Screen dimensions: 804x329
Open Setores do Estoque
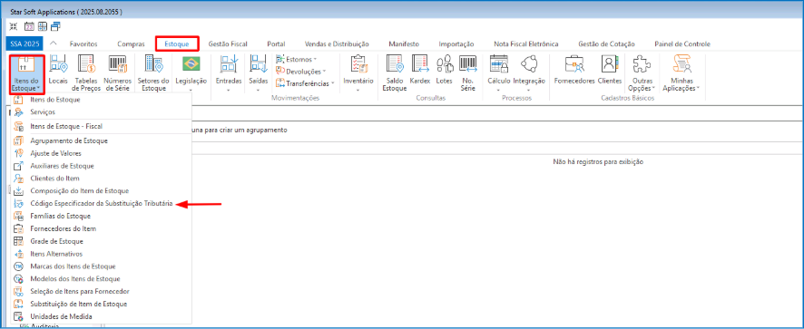tap(154, 73)
